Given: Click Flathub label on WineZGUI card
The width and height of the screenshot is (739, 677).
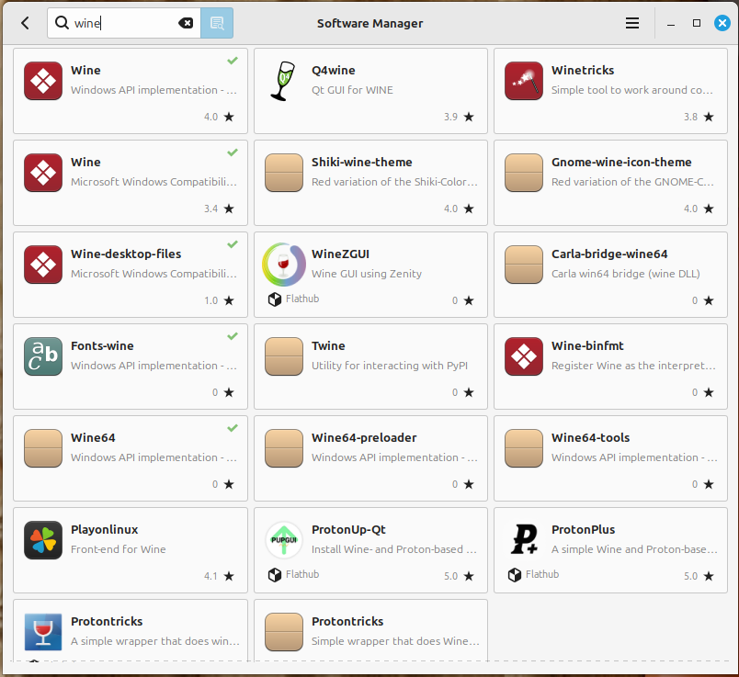Looking at the screenshot, I should click(302, 299).
